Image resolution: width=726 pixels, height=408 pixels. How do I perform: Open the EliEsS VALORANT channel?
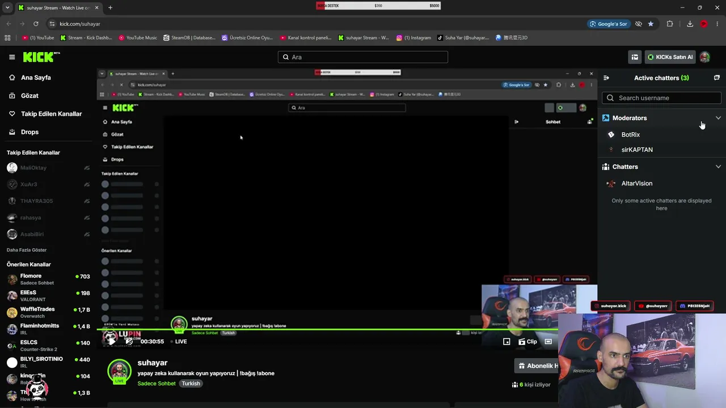point(48,296)
